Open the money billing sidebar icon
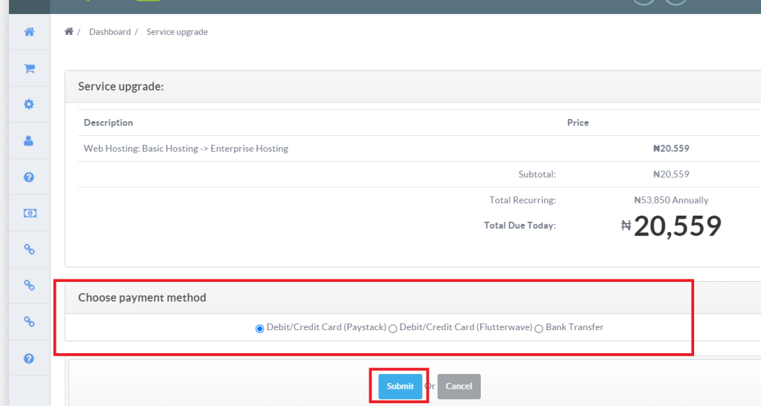Screen dimensions: 761x406 coord(30,213)
